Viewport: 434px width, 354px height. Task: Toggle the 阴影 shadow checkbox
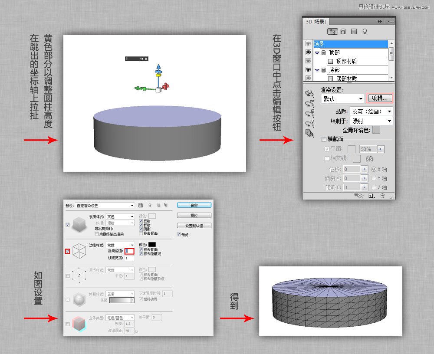[x=141, y=229]
